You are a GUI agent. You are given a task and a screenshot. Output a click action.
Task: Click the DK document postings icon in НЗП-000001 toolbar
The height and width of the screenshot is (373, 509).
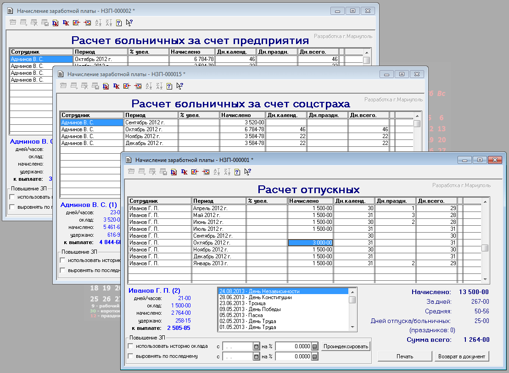coord(173,172)
